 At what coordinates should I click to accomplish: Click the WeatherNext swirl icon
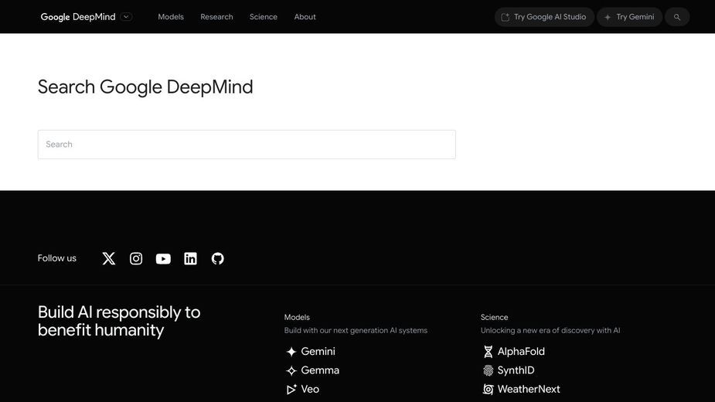pyautogui.click(x=488, y=389)
